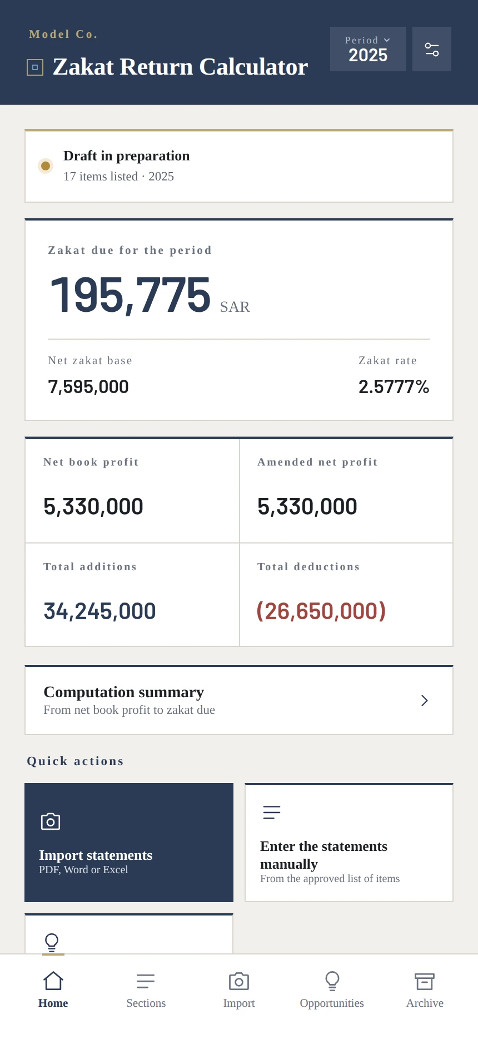Click Enter the statements manually card
Viewport: 478px width, 1038px height.
pos(349,843)
